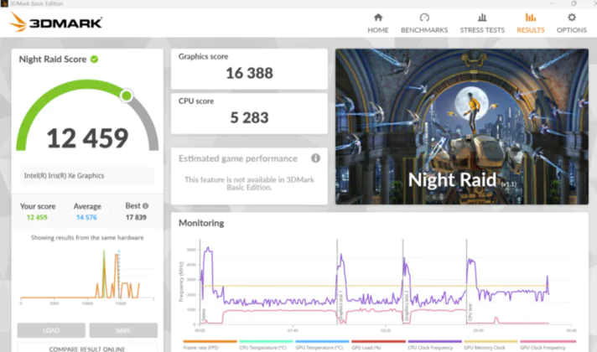Click the Intel(R) Iris(R) Xe Graphics label
The image size is (597, 352).
pyautogui.click(x=64, y=175)
